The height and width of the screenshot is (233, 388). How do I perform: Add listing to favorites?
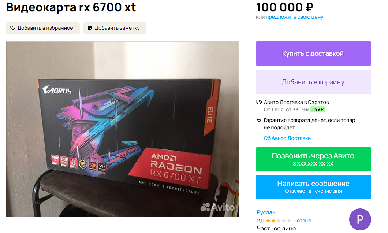coord(43,28)
